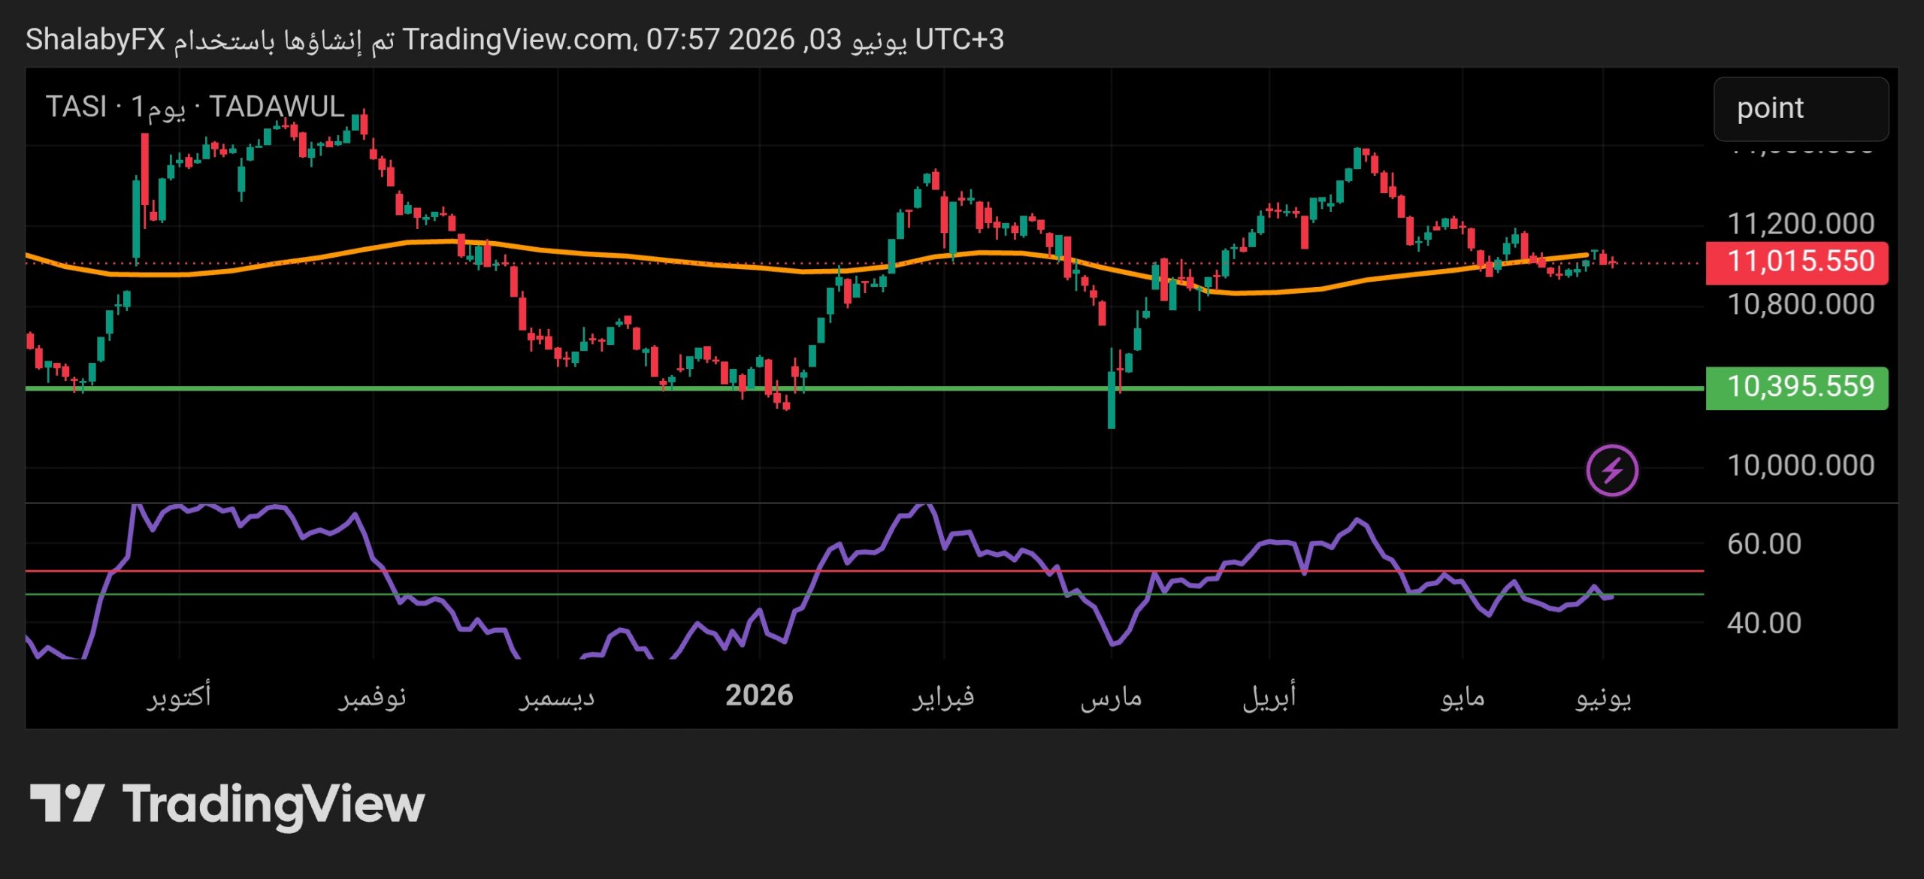Click the 40.00 RSI axis label
1924x879 pixels.
[x=1764, y=623]
